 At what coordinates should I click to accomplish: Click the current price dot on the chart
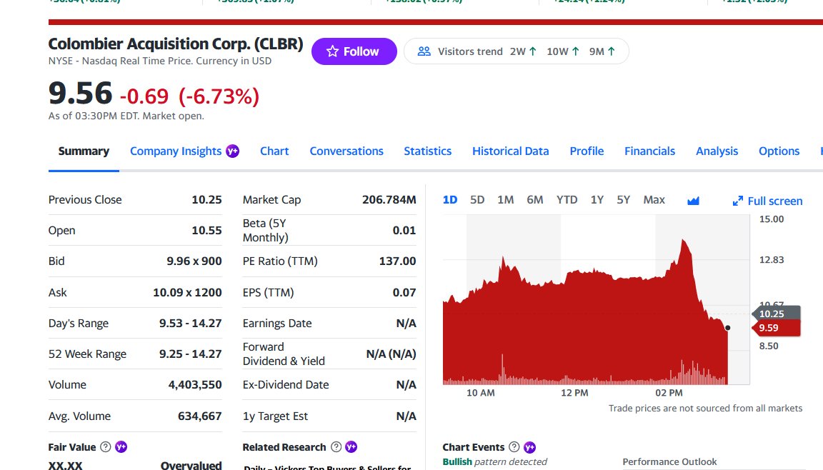727,328
